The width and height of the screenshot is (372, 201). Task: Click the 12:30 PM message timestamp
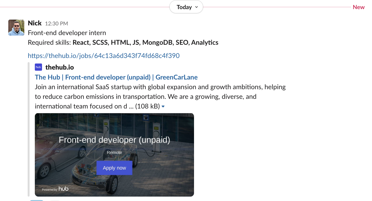(56, 24)
